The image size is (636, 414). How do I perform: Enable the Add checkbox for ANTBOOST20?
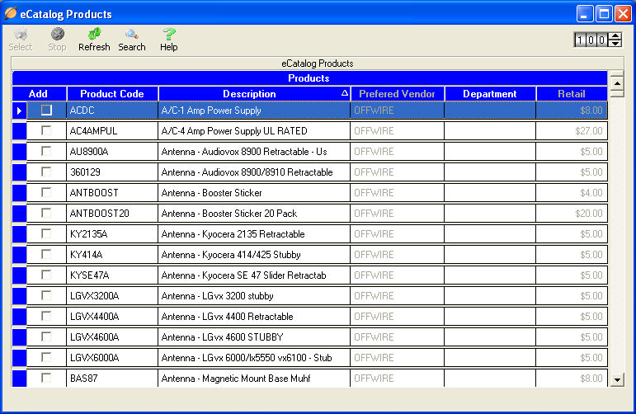pyautogui.click(x=46, y=213)
